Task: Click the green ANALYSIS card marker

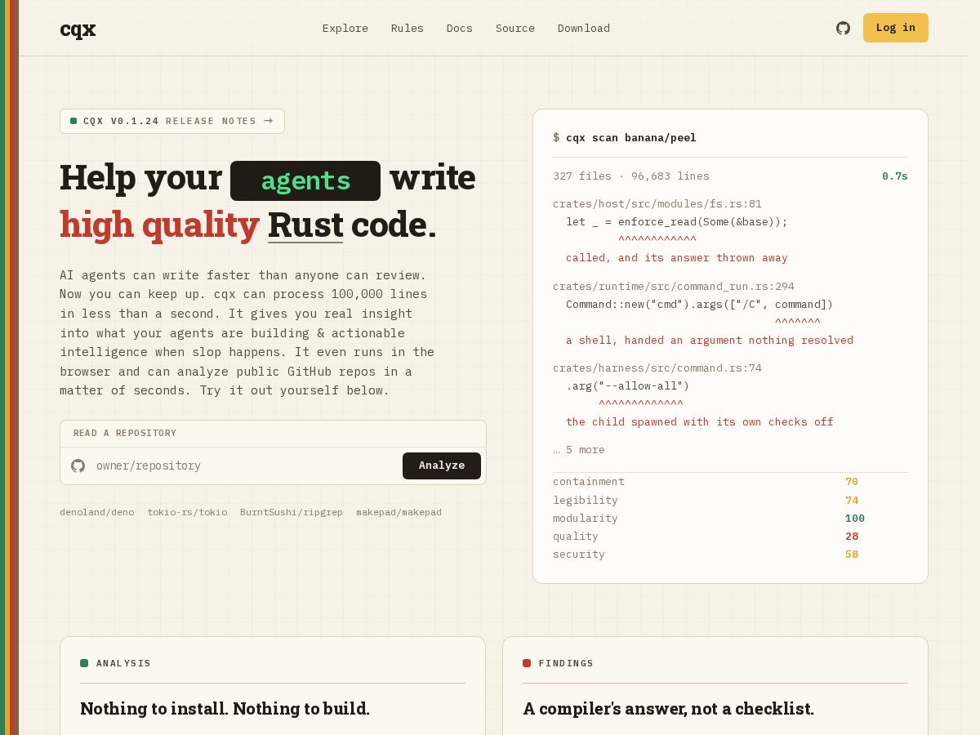Action: click(x=84, y=663)
